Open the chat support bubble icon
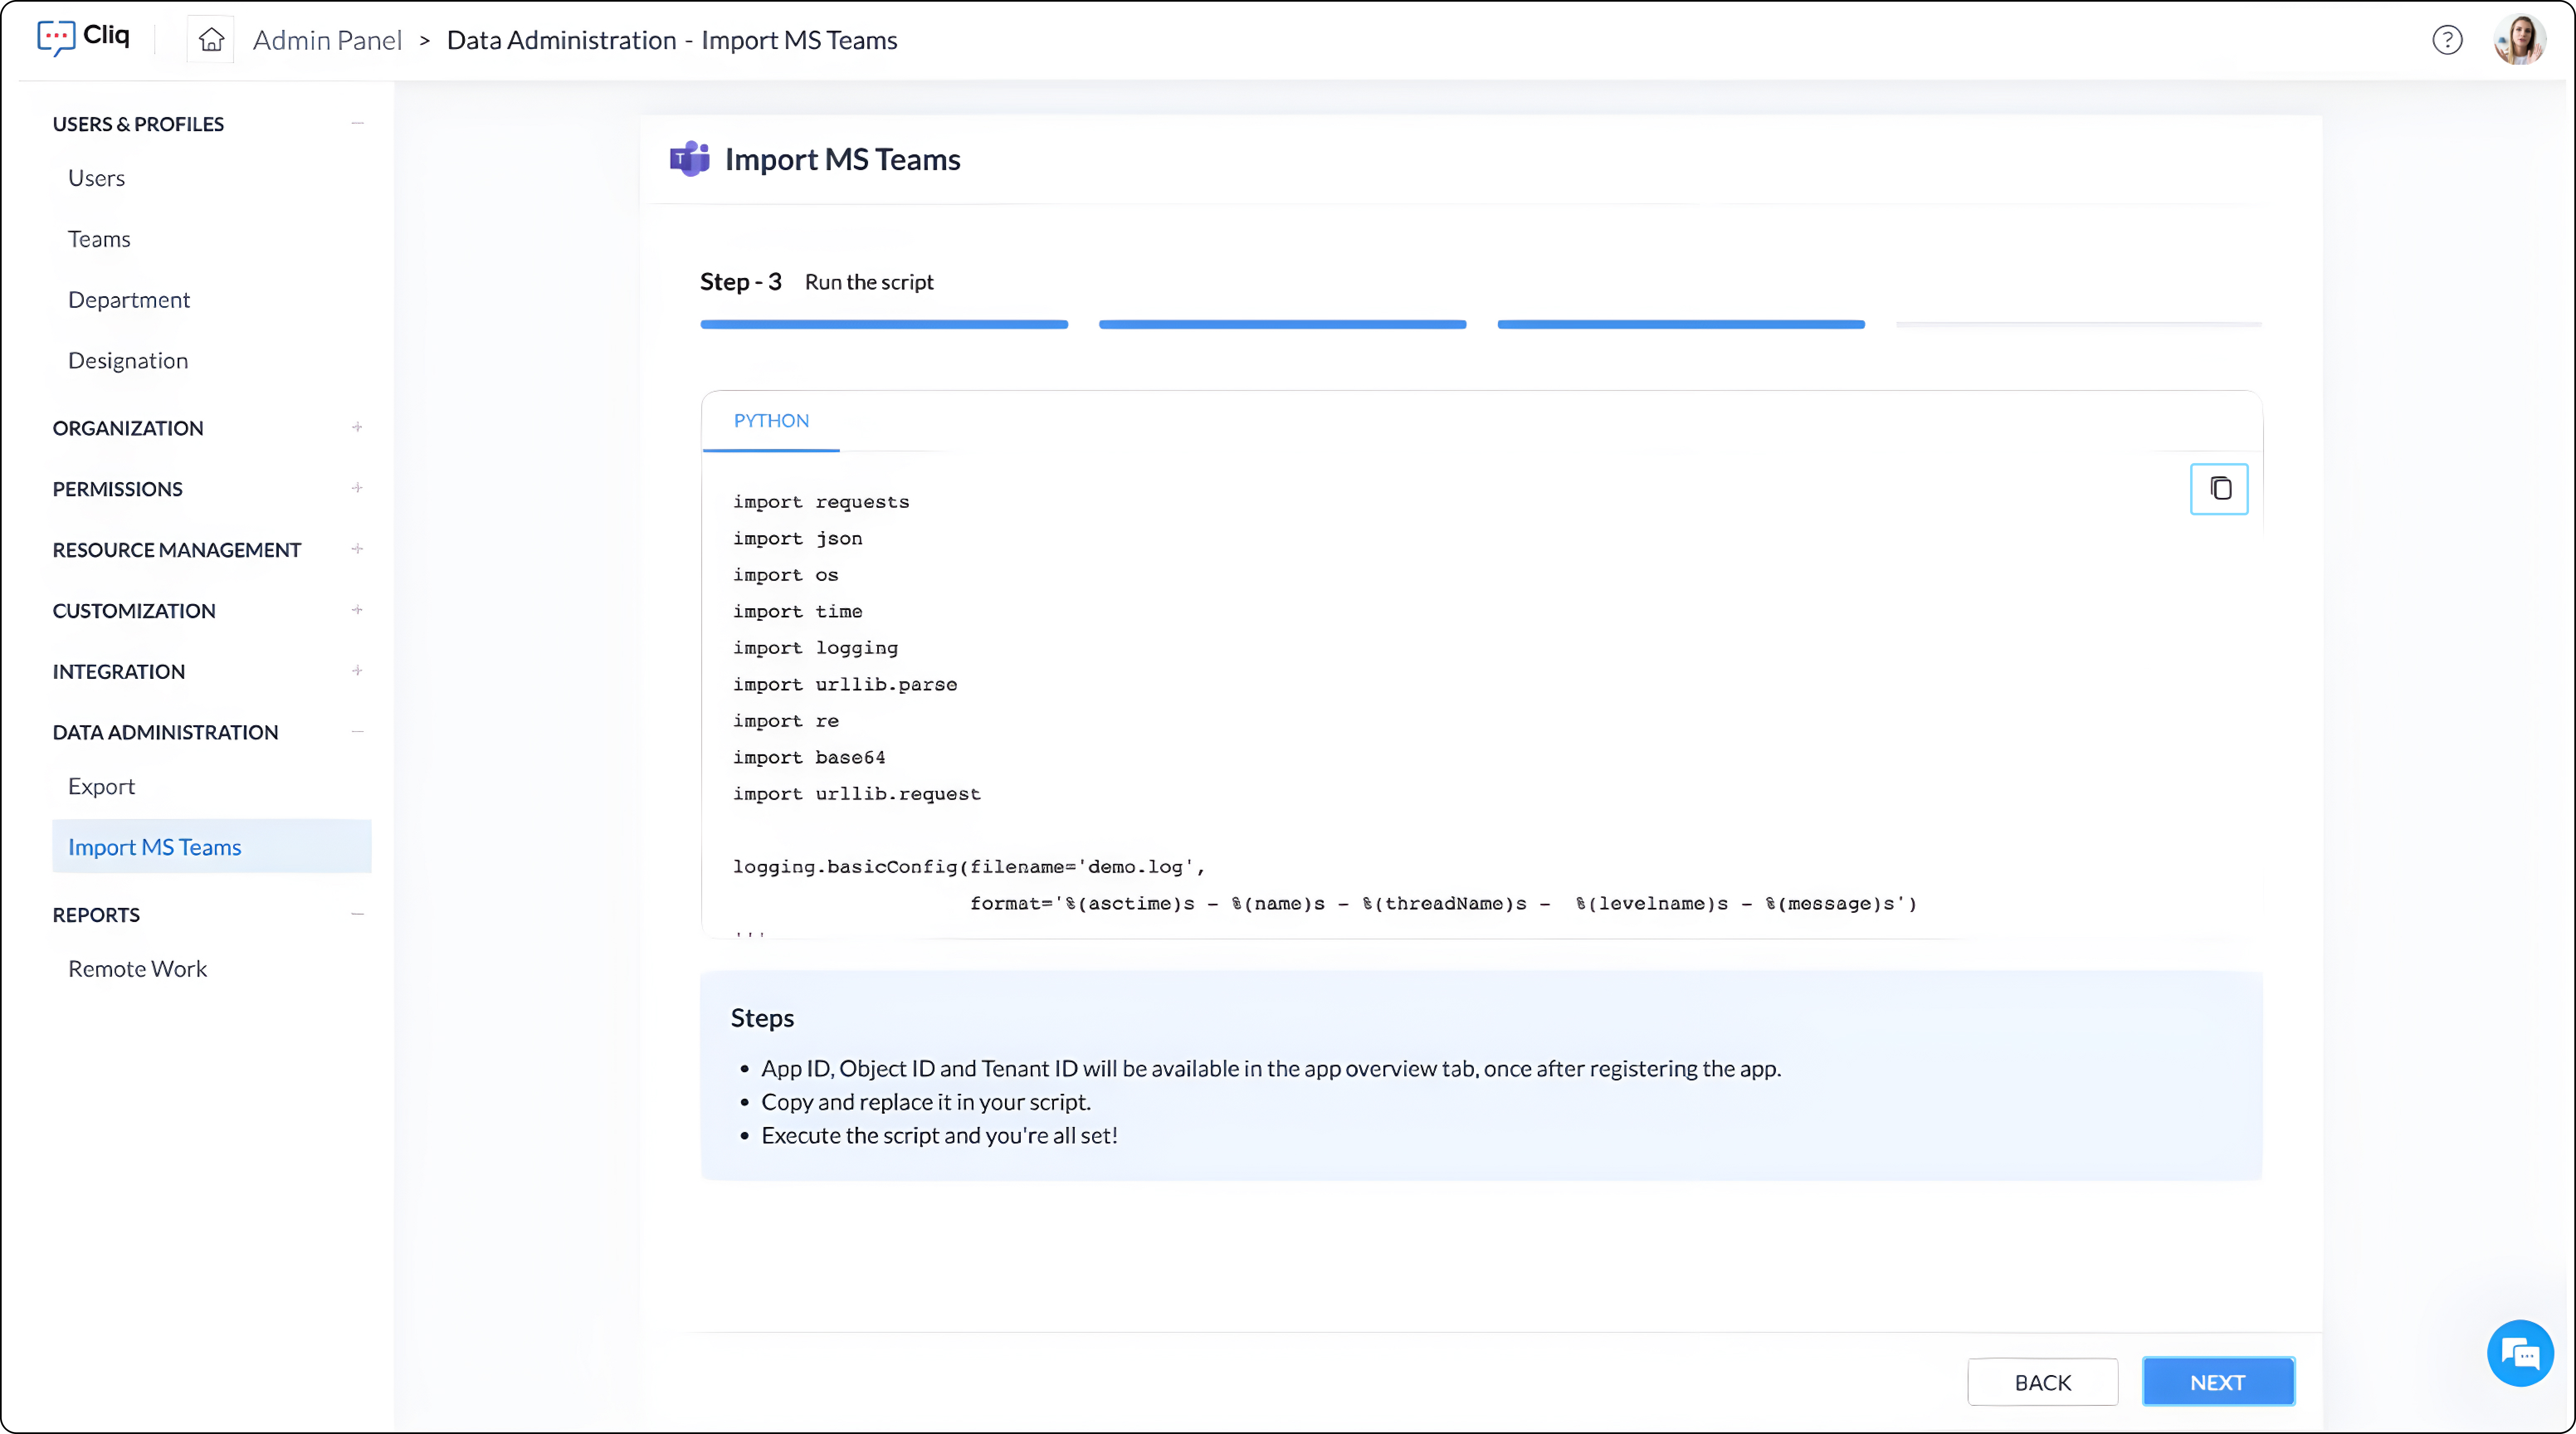Screen dimensions: 2576x1434 [2520, 1353]
